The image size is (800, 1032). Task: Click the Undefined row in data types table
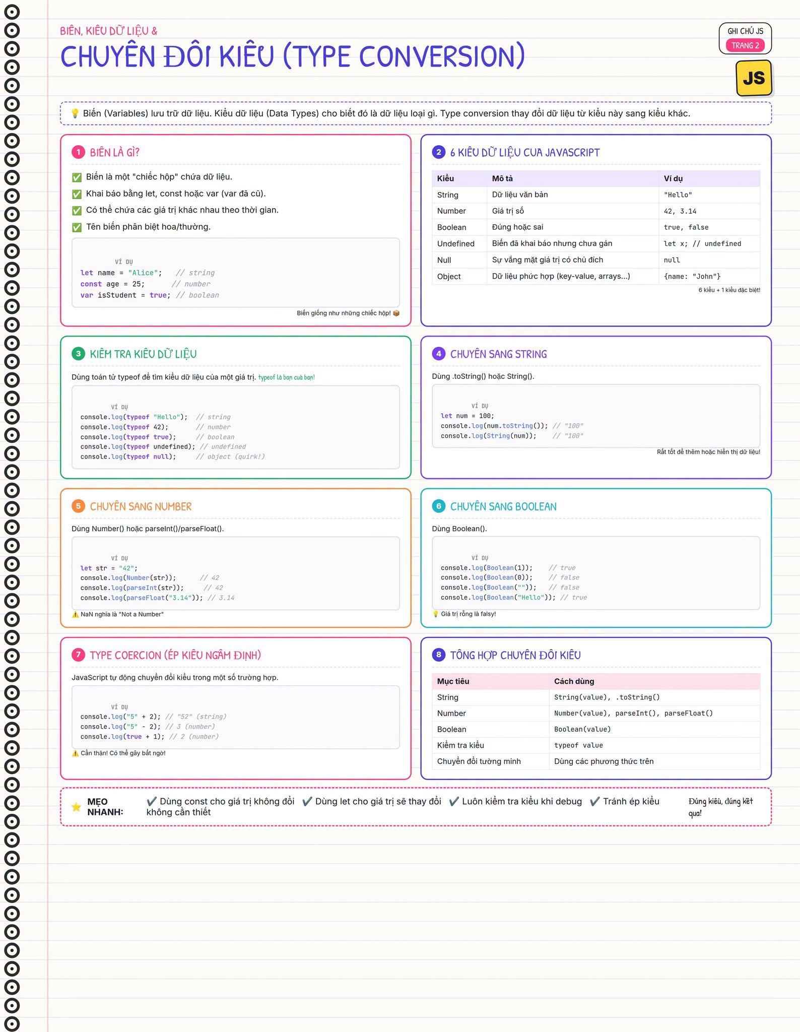click(596, 243)
